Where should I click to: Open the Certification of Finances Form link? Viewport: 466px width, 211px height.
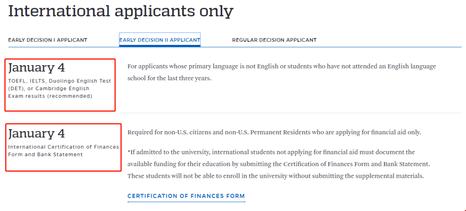186,196
